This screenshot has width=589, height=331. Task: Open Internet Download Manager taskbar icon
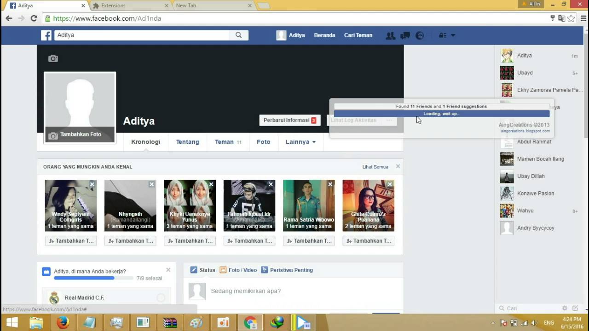(277, 323)
